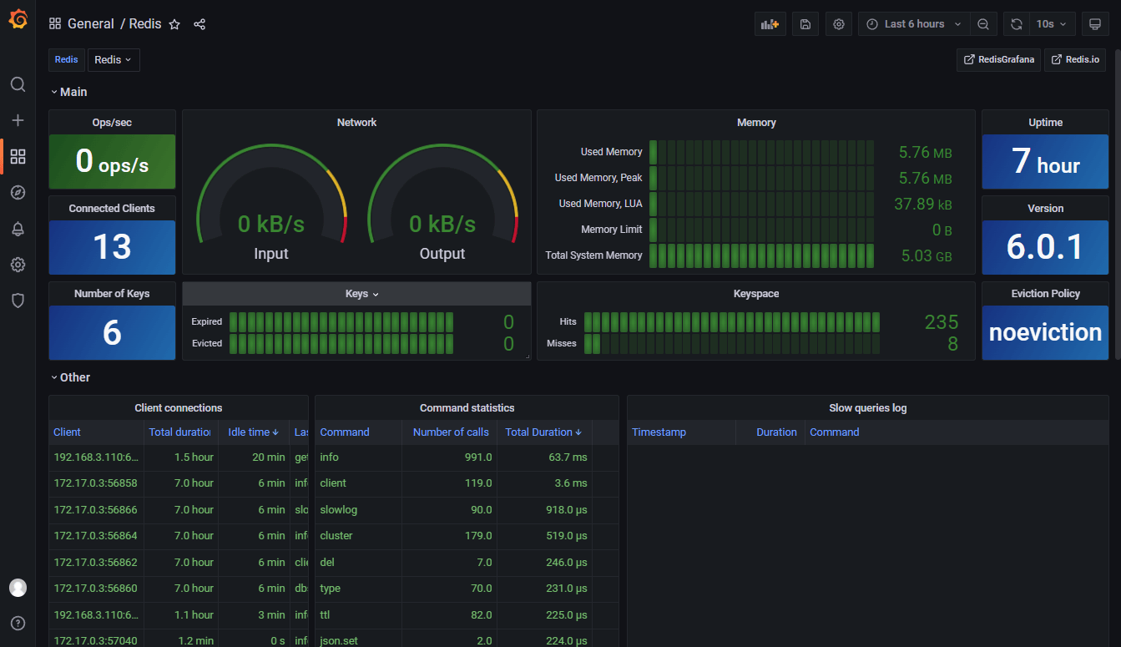Sort by the Total duration column header

tap(179, 432)
